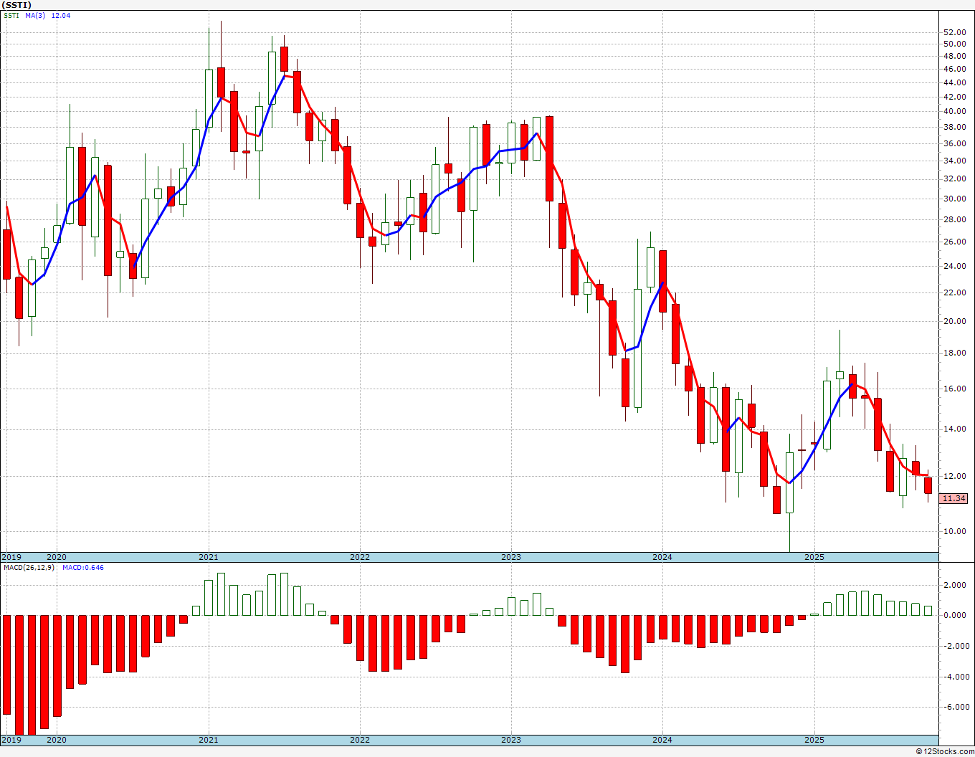The height and width of the screenshot is (757, 975).
Task: Select the "12.04" moving average value
Action: point(60,16)
